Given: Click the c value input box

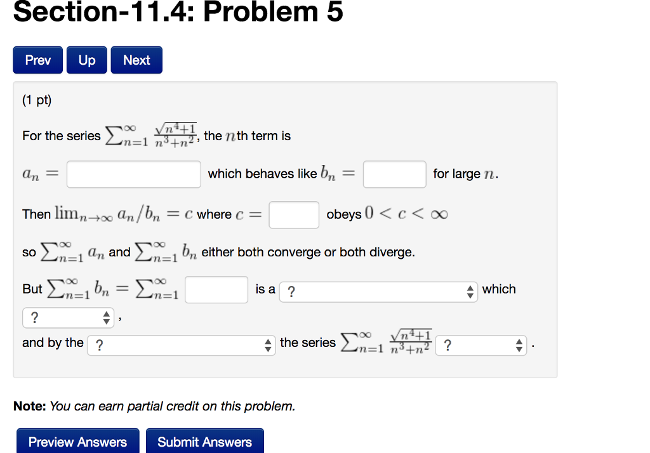Looking at the screenshot, I should (294, 214).
